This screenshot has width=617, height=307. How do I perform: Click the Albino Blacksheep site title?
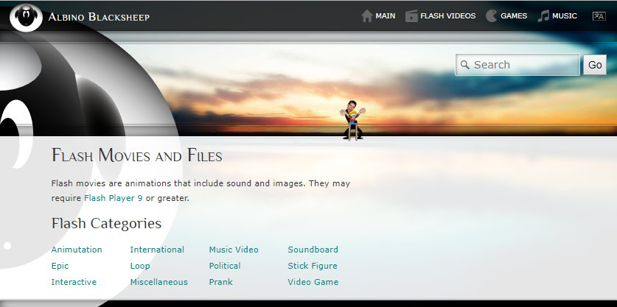99,17
